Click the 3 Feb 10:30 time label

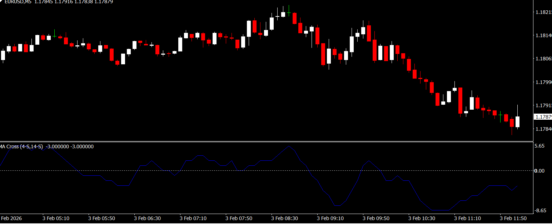coord(422,218)
